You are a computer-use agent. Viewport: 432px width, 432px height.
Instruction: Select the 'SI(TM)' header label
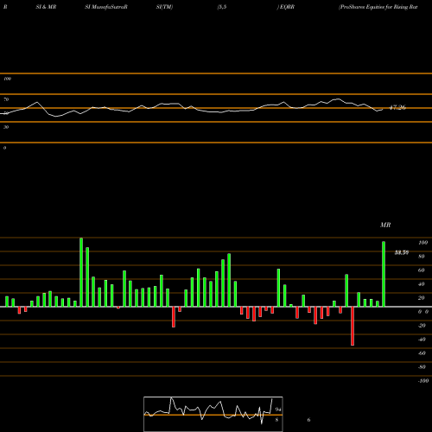164,7
